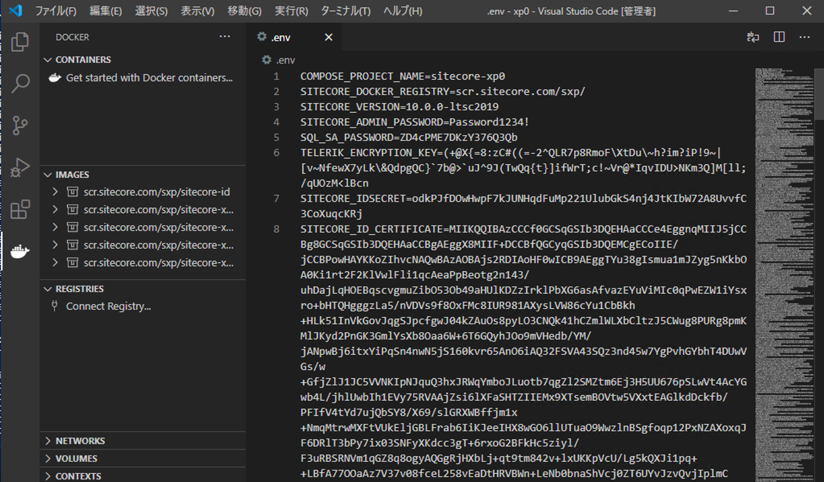Image resolution: width=824 pixels, height=482 pixels.
Task: Click line COMPOSE_PROJECT_NAME=sitecore-xp0
Action: [402, 76]
